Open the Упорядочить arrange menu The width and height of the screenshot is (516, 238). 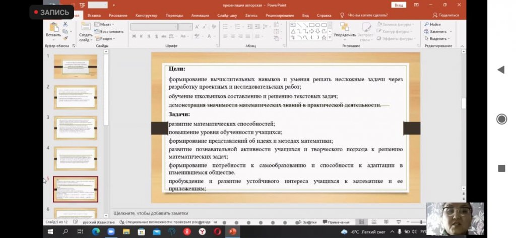[345, 30]
